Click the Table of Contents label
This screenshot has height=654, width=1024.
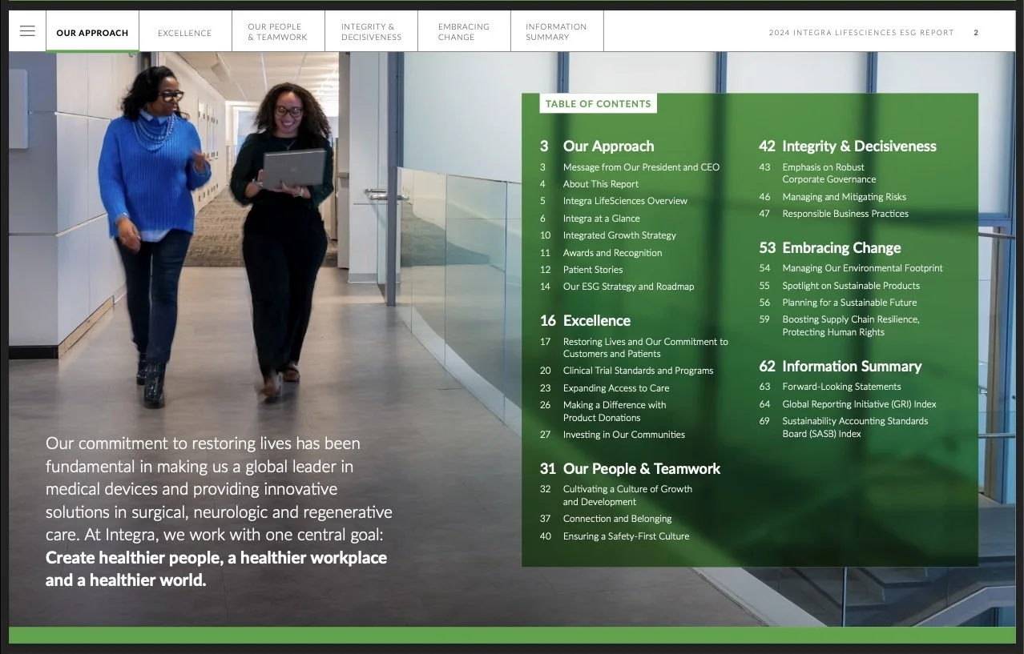(598, 104)
